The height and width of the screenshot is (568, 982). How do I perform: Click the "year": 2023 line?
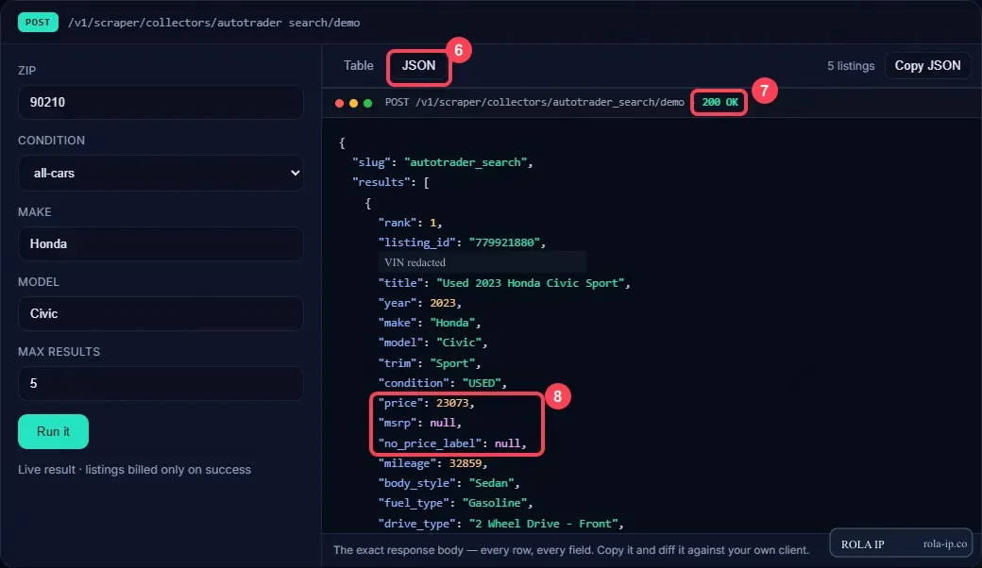(x=419, y=303)
